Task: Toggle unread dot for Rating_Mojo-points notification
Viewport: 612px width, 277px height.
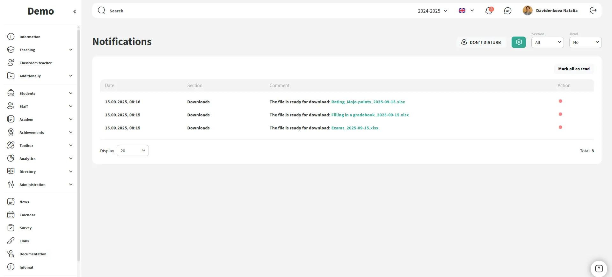Action: click(x=560, y=101)
